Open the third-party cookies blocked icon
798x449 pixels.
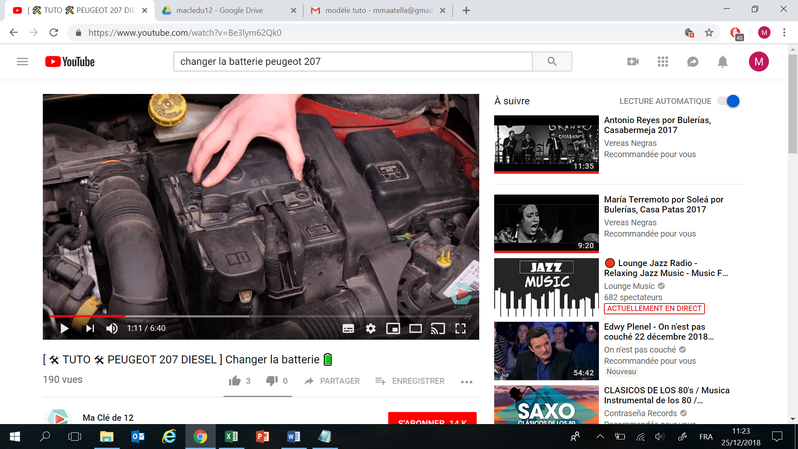point(690,32)
